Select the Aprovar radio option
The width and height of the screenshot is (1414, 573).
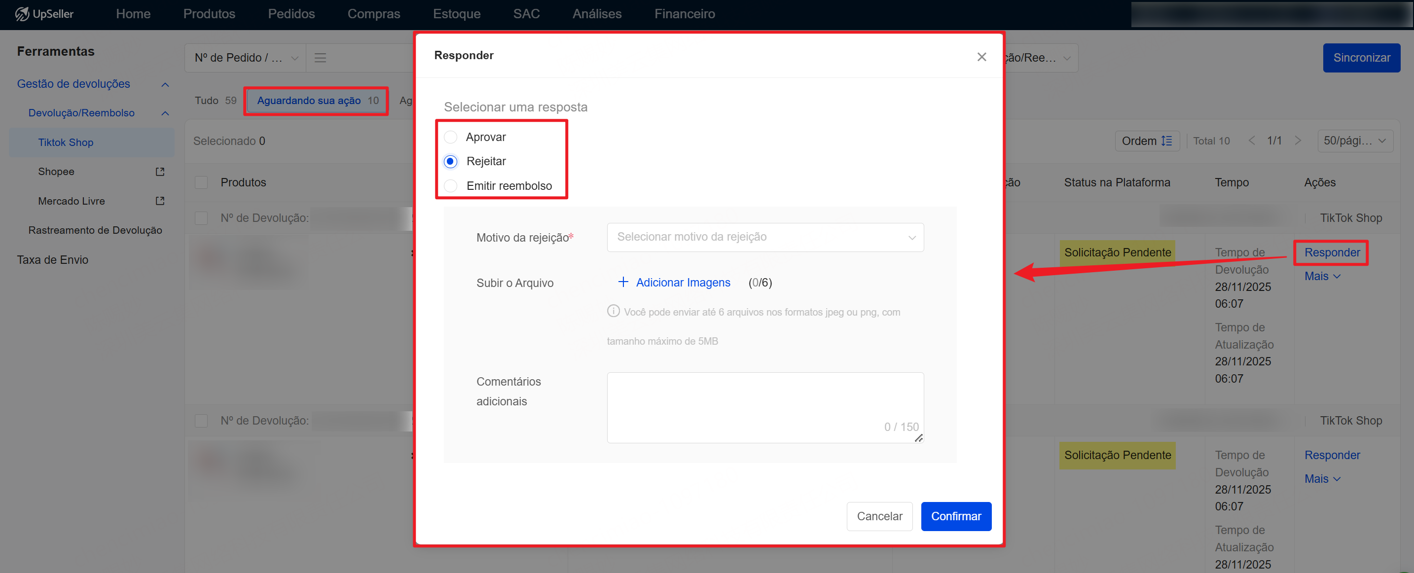[451, 137]
